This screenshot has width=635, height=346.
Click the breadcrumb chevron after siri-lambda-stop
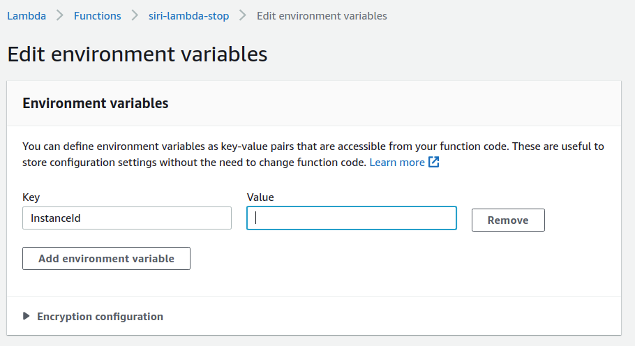243,15
